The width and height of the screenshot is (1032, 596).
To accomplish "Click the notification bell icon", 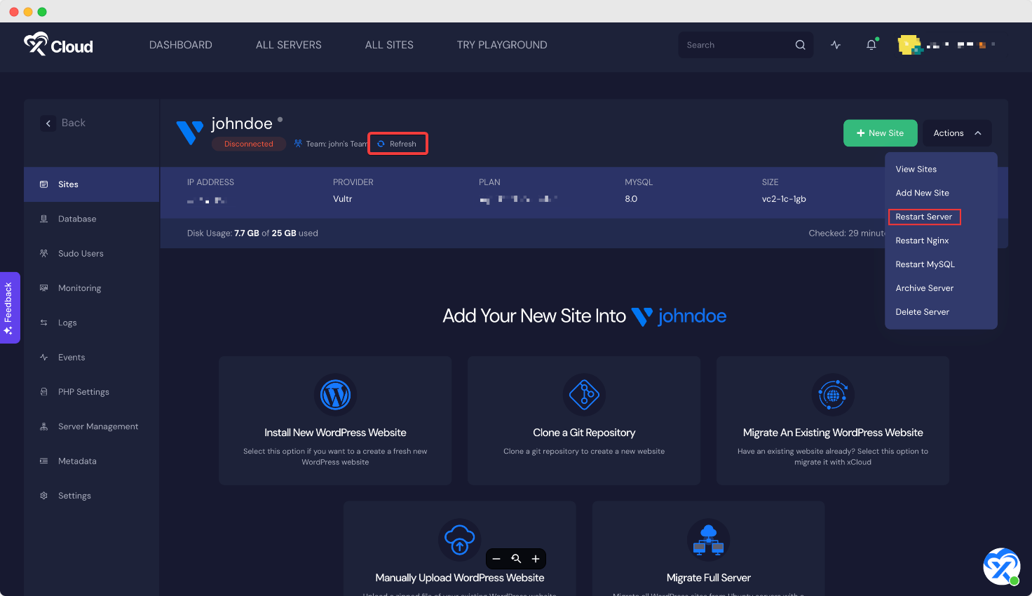I will pyautogui.click(x=871, y=45).
